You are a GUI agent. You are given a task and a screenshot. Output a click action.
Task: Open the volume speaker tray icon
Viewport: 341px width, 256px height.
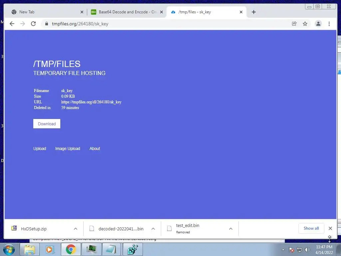[x=307, y=250]
